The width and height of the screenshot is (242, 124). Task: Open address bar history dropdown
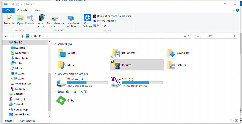click(x=185, y=36)
